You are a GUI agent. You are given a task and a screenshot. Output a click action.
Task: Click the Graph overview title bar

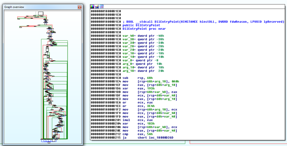(x=43, y=7)
